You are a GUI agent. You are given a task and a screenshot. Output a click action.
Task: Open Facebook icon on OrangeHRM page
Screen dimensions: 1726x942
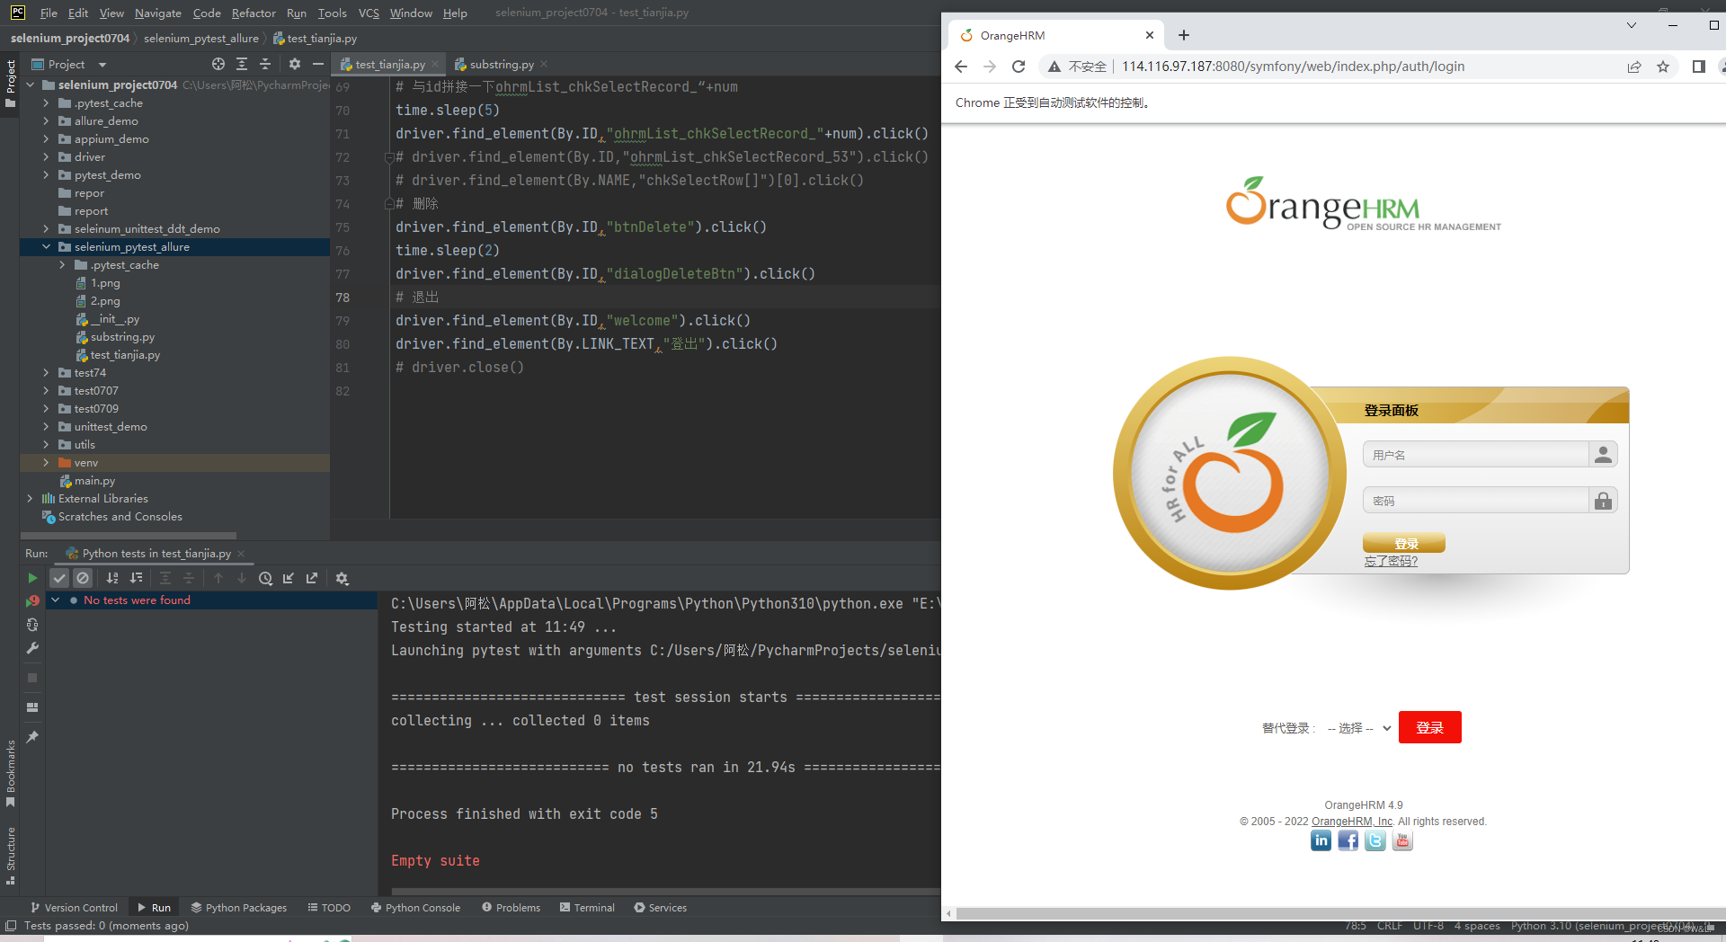pos(1348,840)
